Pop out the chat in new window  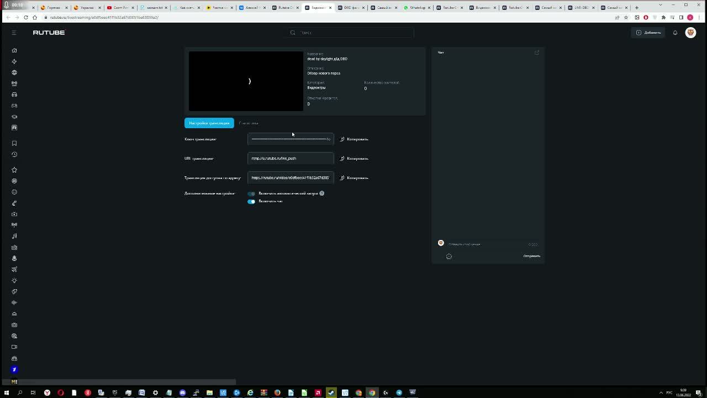pos(536,53)
